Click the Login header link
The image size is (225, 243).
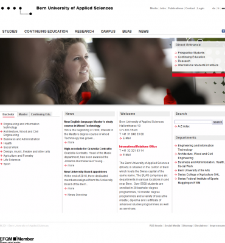(x=201, y=9)
